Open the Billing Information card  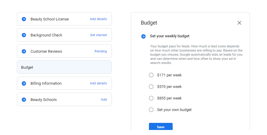click(64, 83)
